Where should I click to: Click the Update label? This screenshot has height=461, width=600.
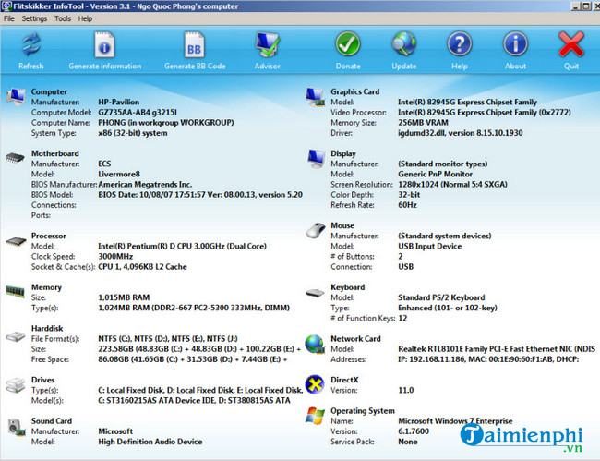pyautogui.click(x=404, y=66)
